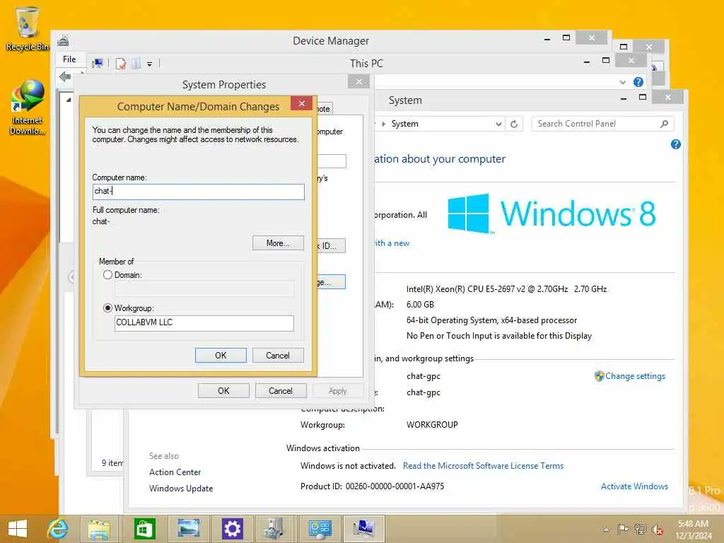Viewport: 724px width, 543px height.
Task: Click Network ID button in System Properties
Action: [331, 245]
